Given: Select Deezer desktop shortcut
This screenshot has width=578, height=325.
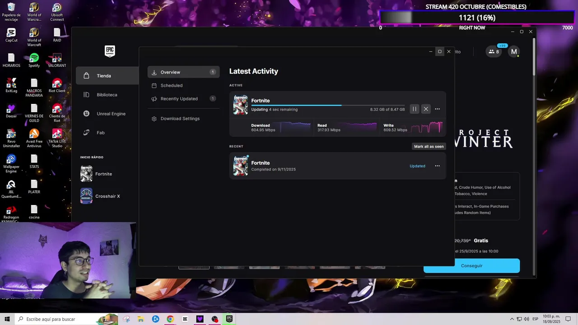Looking at the screenshot, I should pos(11,111).
